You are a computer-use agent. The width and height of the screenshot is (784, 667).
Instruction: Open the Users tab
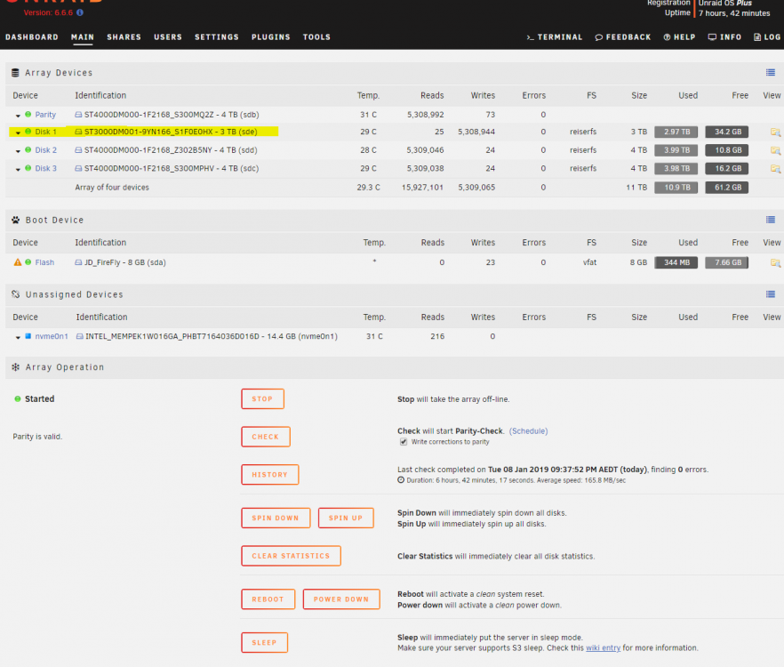coord(168,37)
